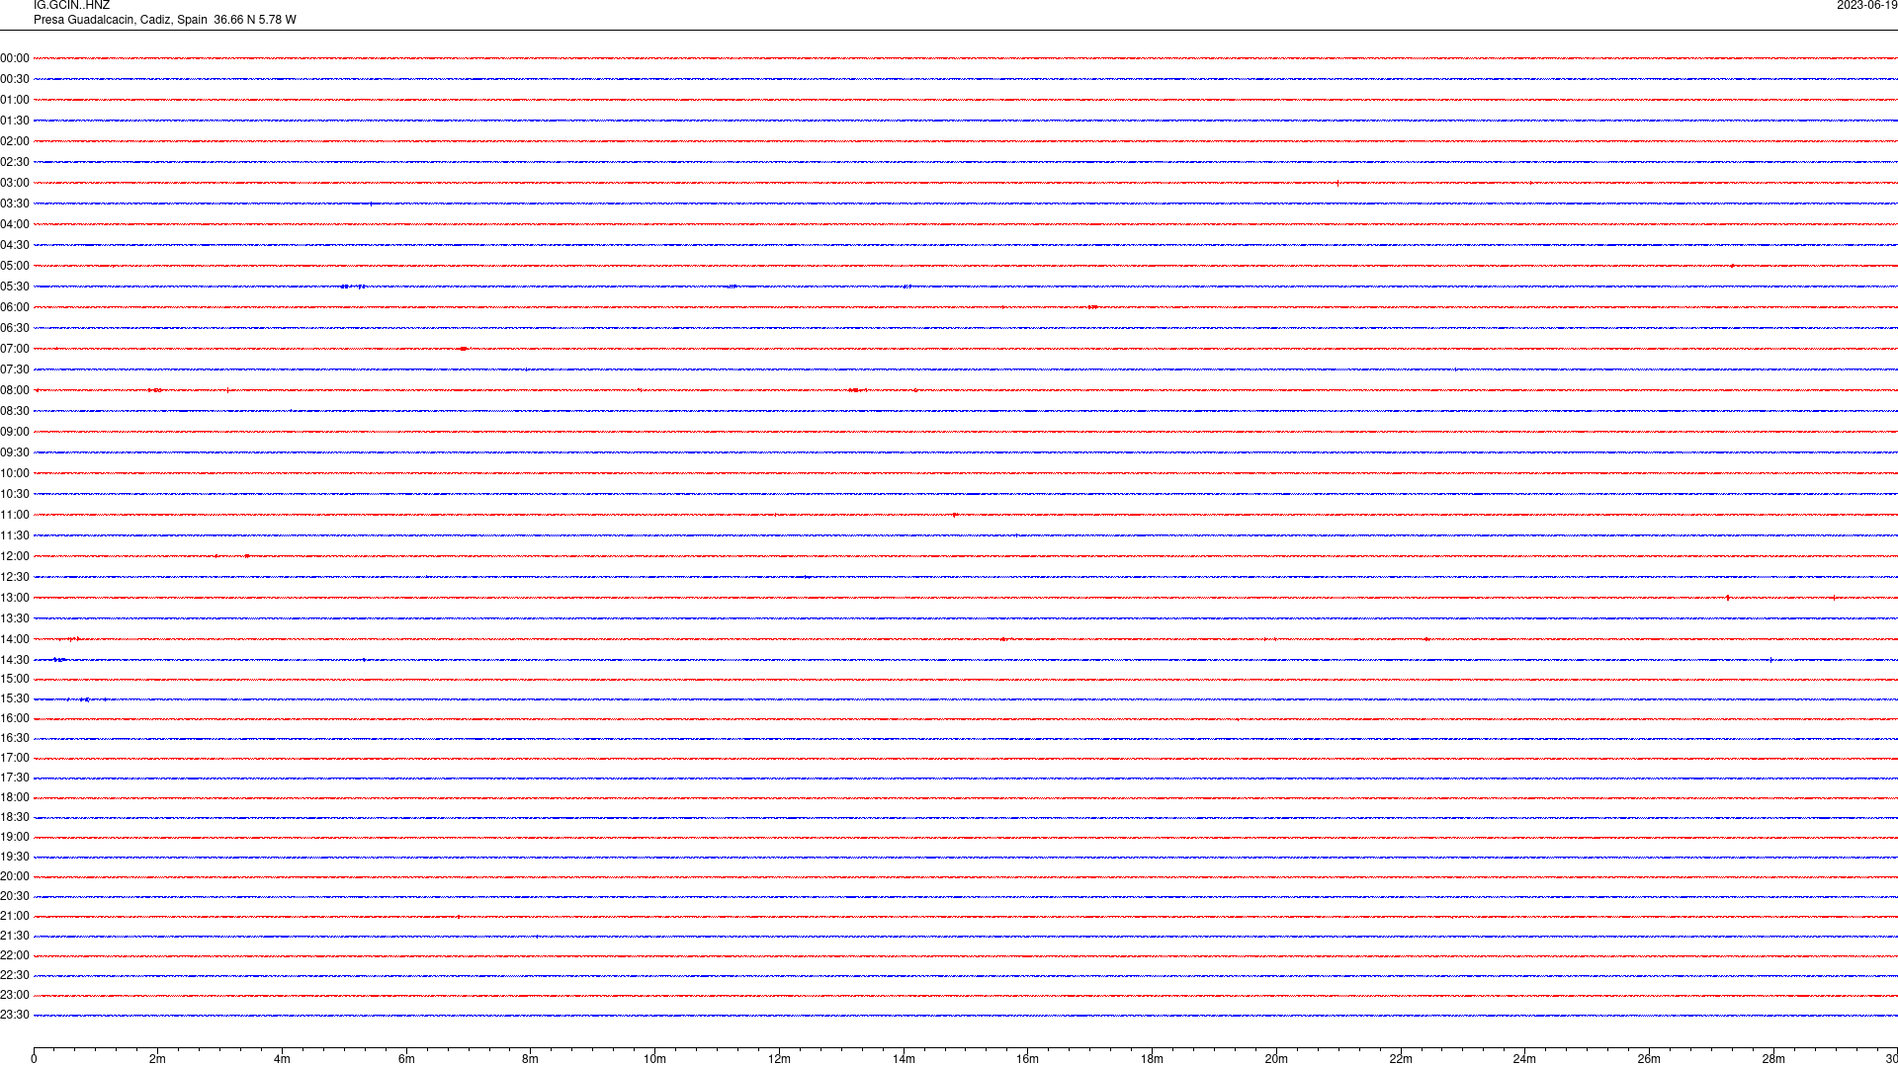Click the 4m mark on time axis
Image resolution: width=1898 pixels, height=1067 pixels.
[282, 1059]
